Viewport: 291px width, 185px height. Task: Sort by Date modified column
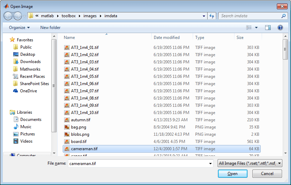coord(167,38)
